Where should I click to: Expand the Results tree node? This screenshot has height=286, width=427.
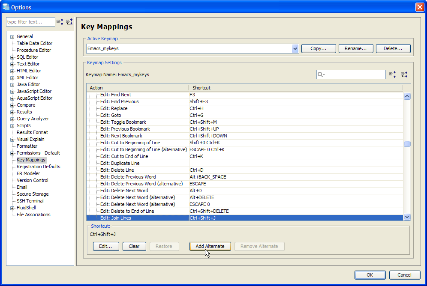pyautogui.click(x=12, y=112)
